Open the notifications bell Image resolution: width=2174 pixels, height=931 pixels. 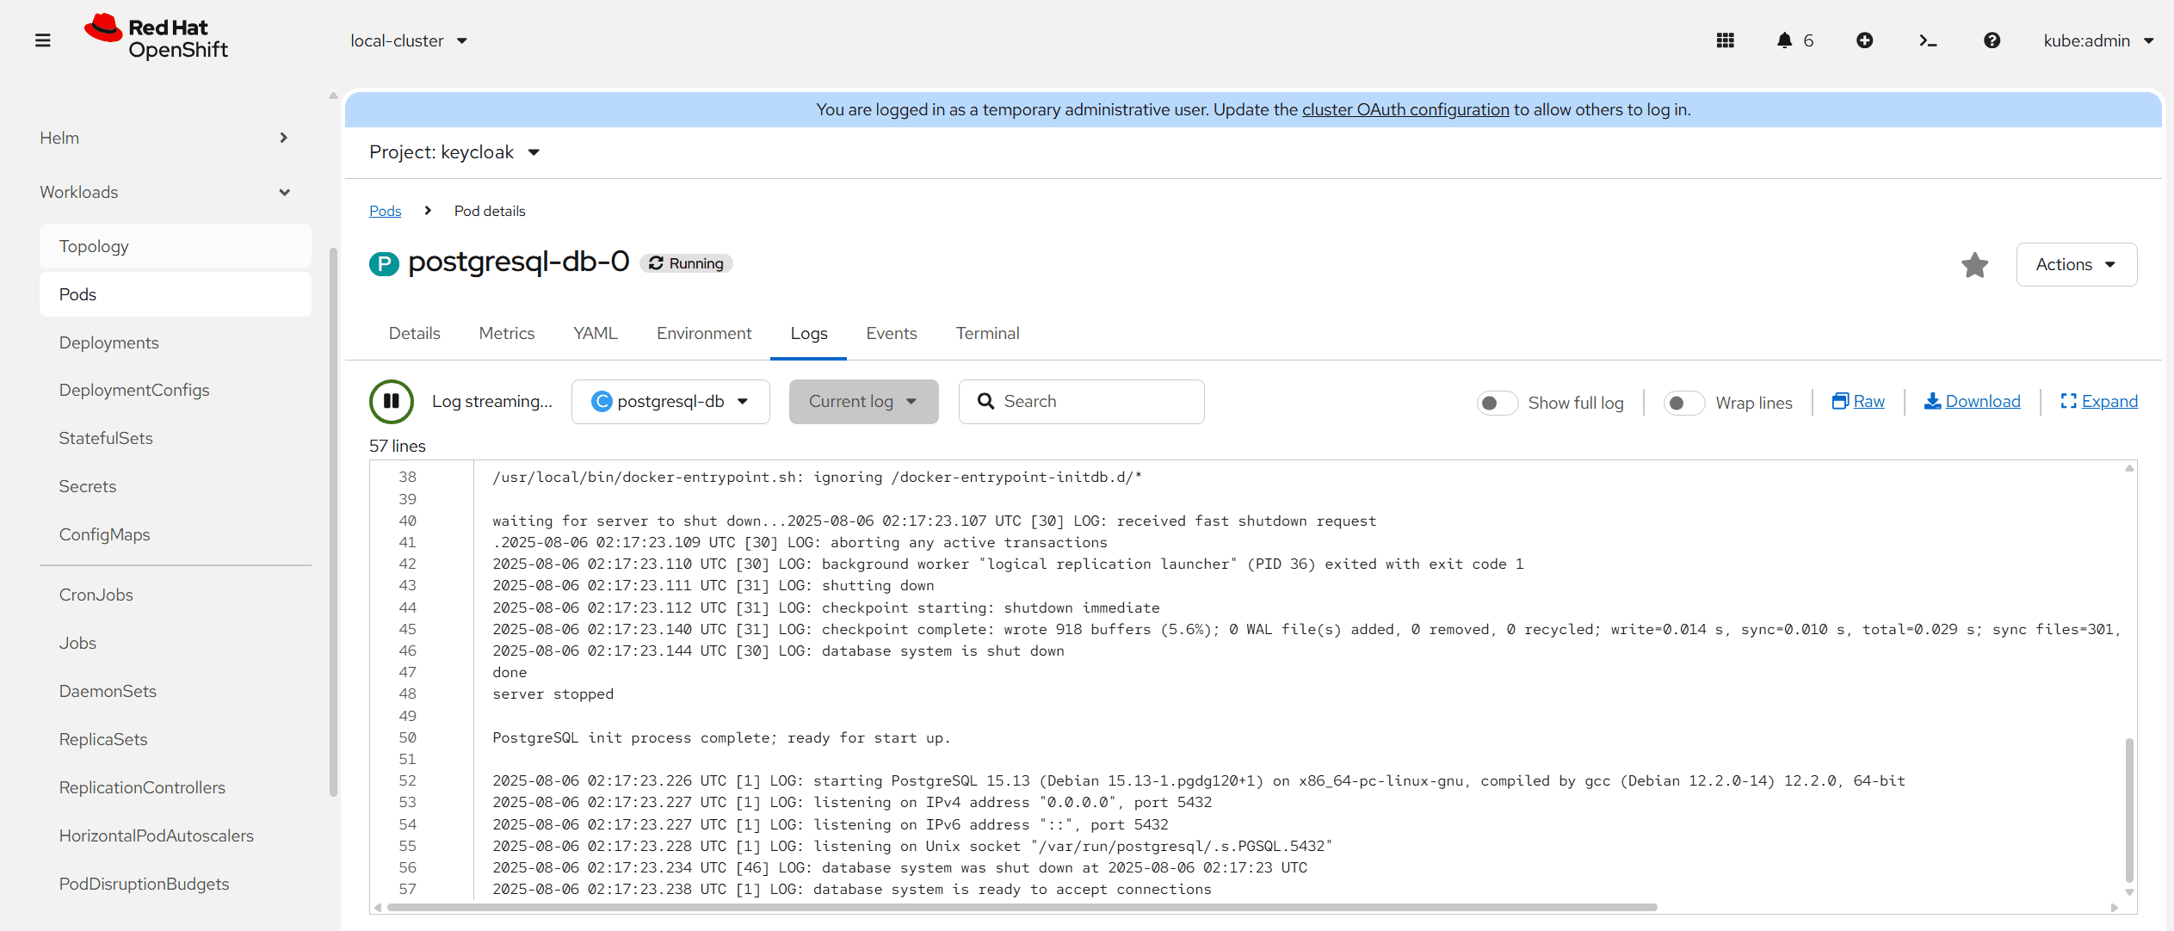point(1784,40)
